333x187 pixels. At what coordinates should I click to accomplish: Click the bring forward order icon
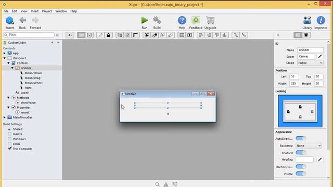(147, 35)
